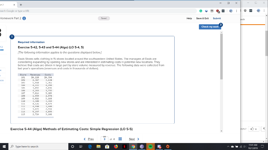The height and width of the screenshot is (150, 268).
Task: Launch Spotify from the taskbar
Action: pos(150,147)
